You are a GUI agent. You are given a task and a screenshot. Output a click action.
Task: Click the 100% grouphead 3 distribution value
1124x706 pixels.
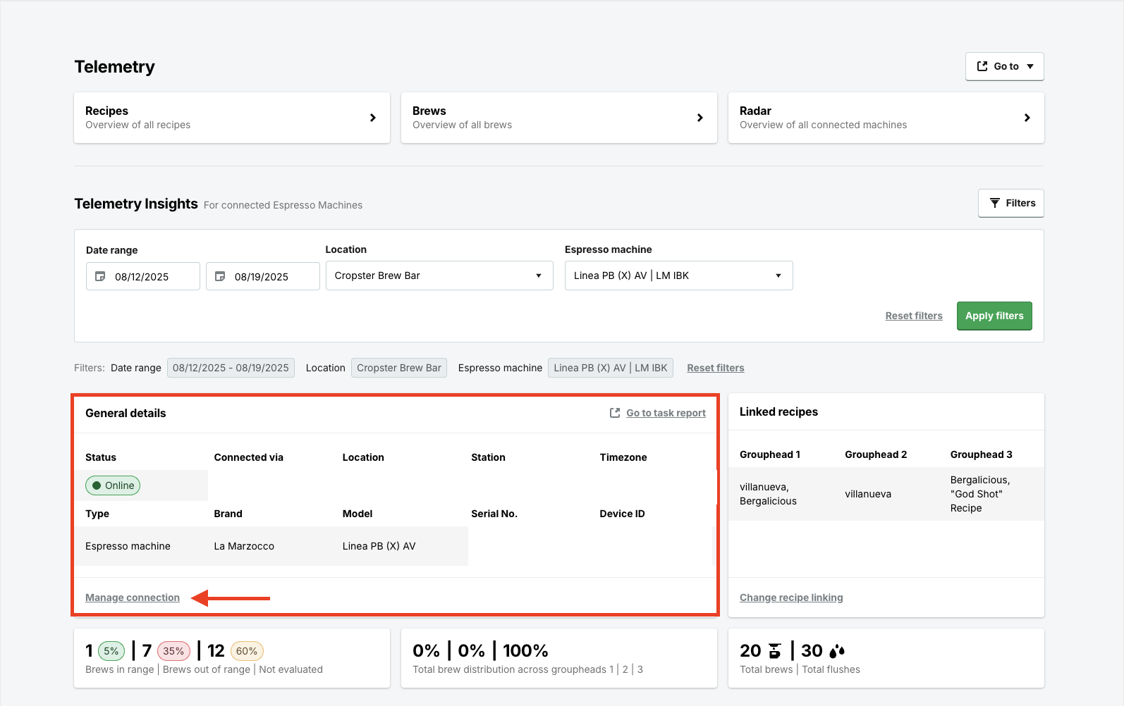(525, 650)
